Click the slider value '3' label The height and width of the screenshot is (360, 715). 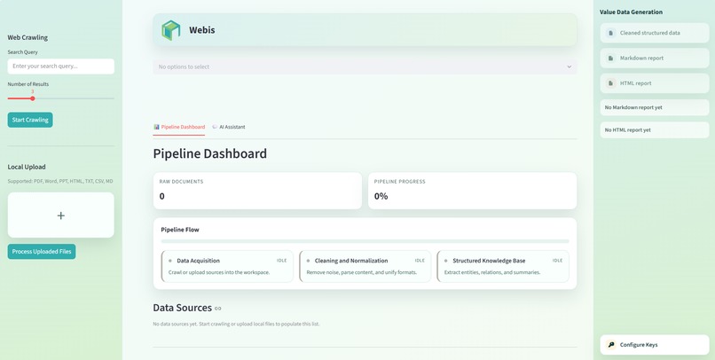pyautogui.click(x=32, y=91)
